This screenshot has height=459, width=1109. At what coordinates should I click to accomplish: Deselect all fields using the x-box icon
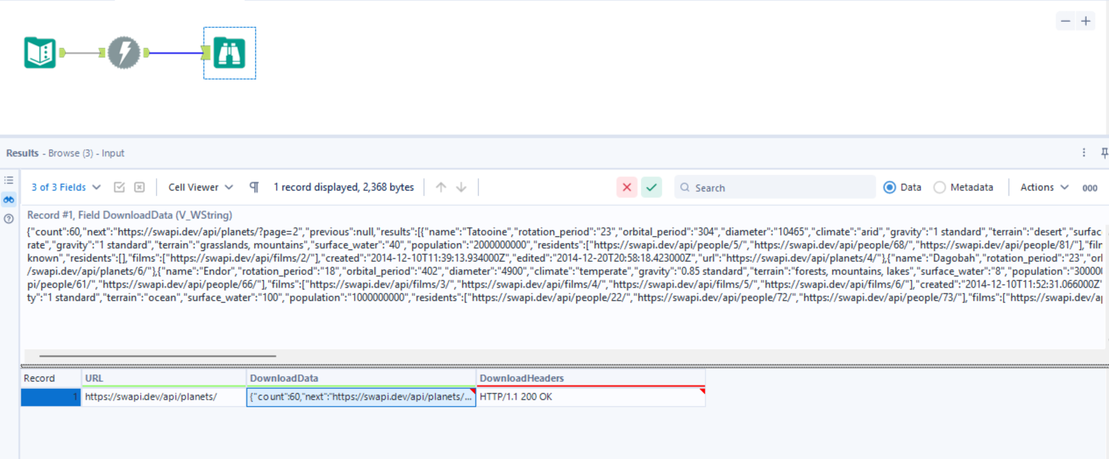coord(139,187)
